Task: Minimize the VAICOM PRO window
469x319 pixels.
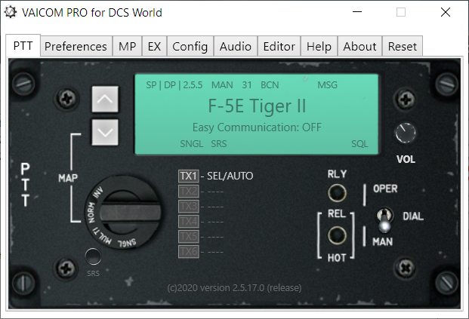Action: 357,12
